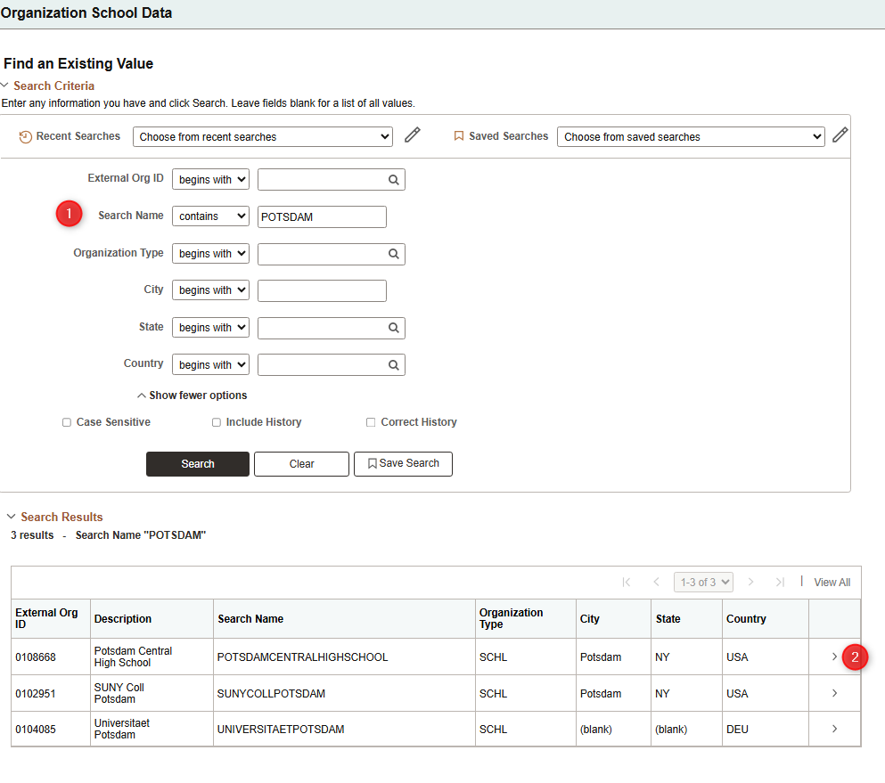
Task: Open the Universitaet Potsdam row arrow
Action: (834, 729)
